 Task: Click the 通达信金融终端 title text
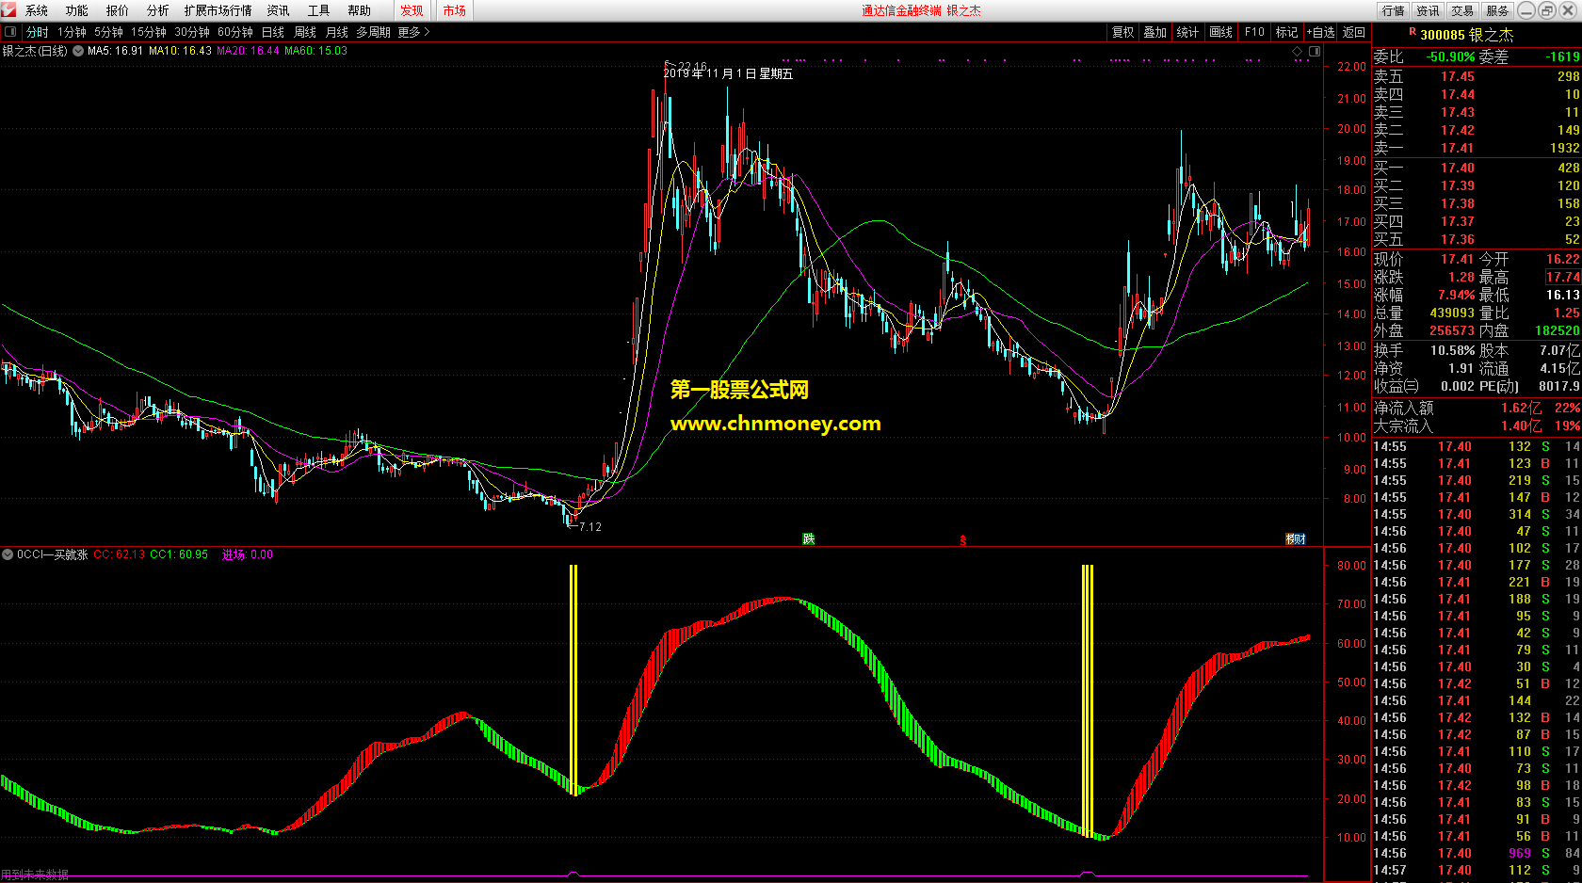(901, 10)
